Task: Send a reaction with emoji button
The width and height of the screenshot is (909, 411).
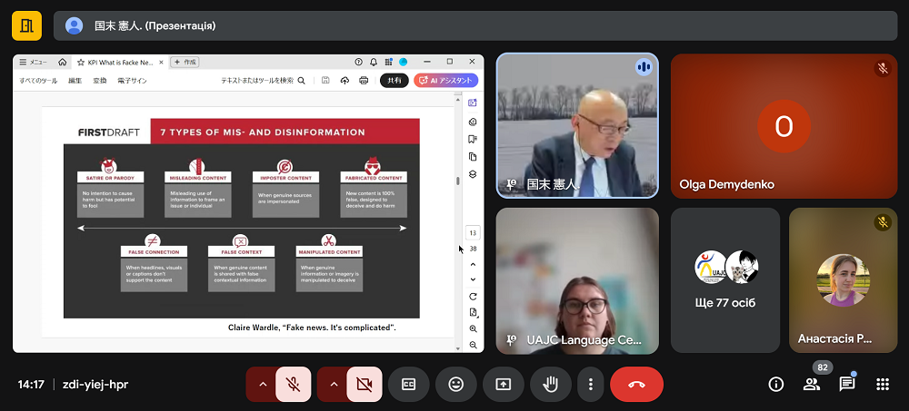Action: 455,384
